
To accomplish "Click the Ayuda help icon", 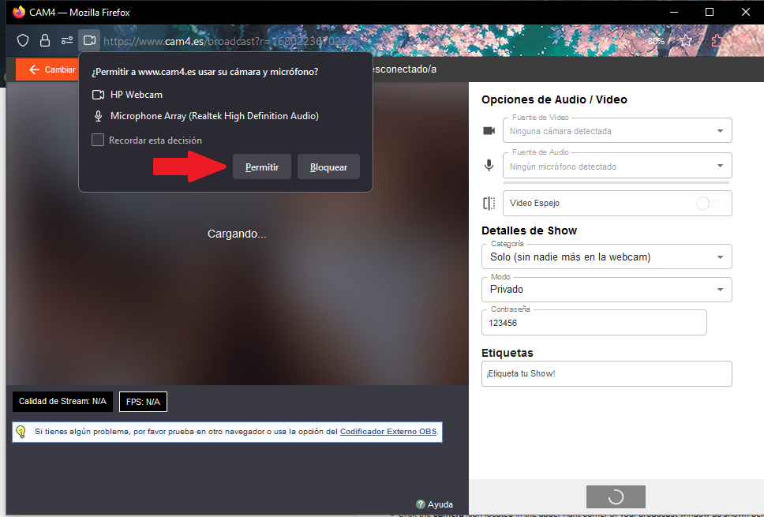I will pos(421,504).
